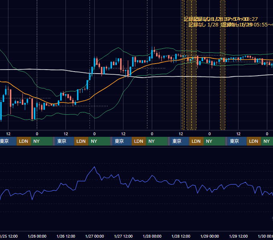Click the LDN session block for 1/27
The height and width of the screenshot is (240, 273).
[x=139, y=141]
